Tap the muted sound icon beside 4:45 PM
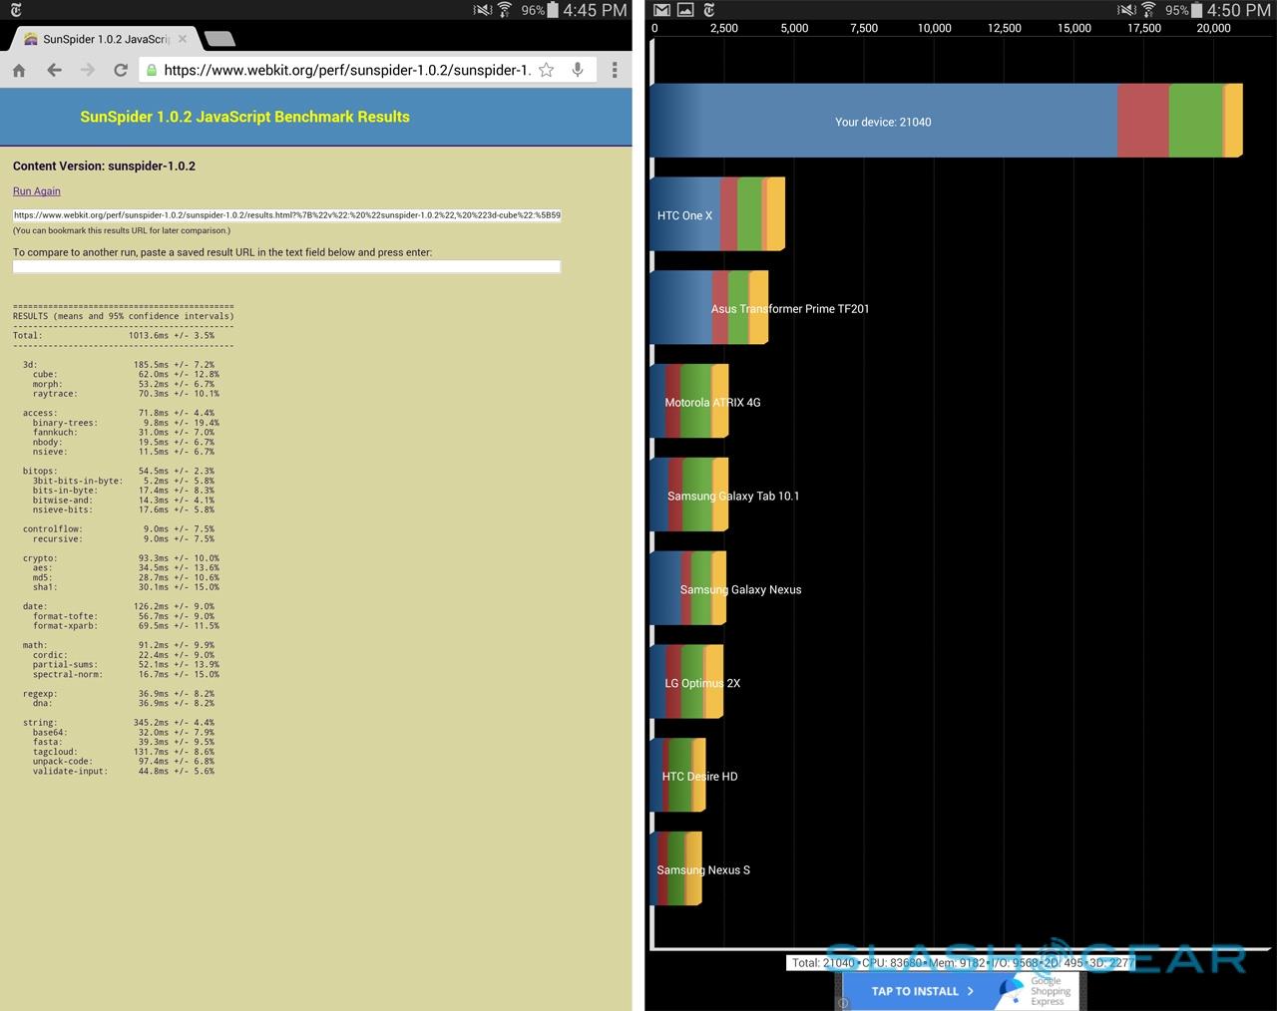This screenshot has width=1277, height=1011. point(483,10)
